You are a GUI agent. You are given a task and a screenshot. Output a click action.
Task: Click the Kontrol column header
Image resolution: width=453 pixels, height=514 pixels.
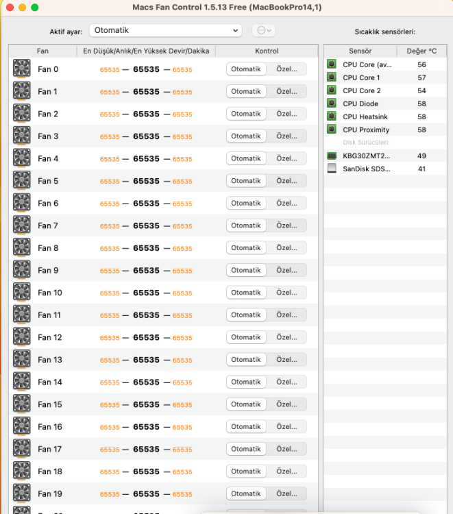(x=267, y=51)
